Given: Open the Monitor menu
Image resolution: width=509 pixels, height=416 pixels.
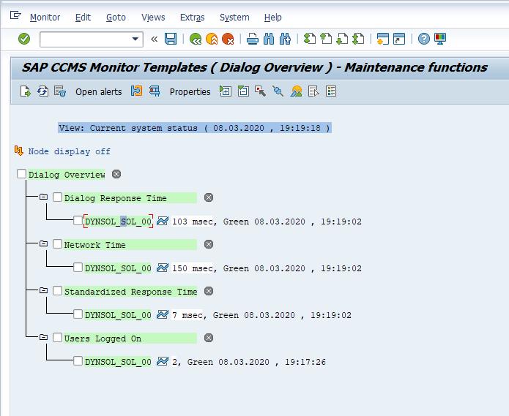Looking at the screenshot, I should pos(45,17).
